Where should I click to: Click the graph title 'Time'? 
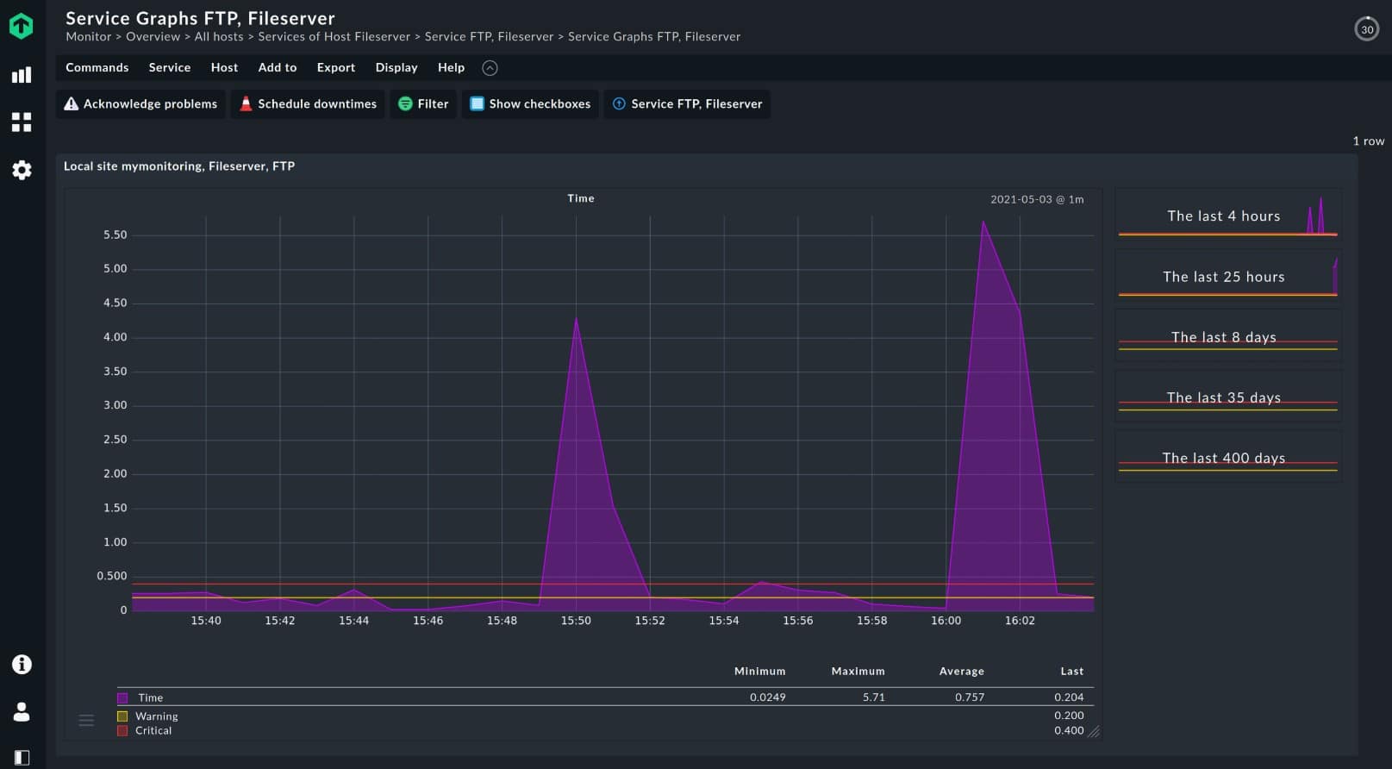click(581, 198)
